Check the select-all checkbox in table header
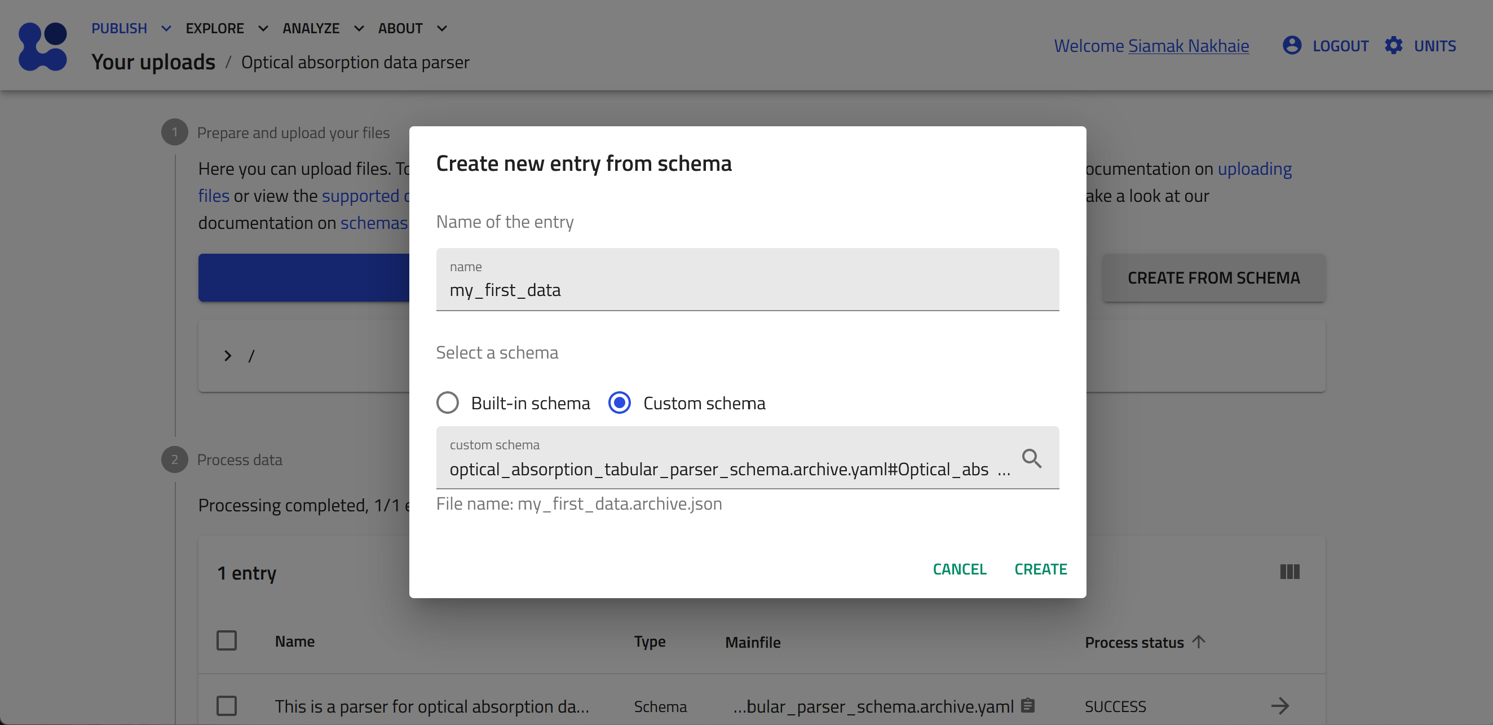Screen dimensions: 1493x725 (x=226, y=641)
